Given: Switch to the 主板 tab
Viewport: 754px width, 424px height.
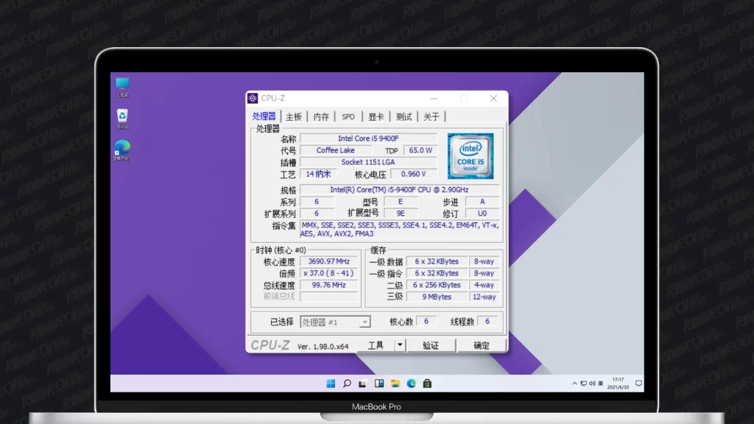Looking at the screenshot, I should (294, 116).
